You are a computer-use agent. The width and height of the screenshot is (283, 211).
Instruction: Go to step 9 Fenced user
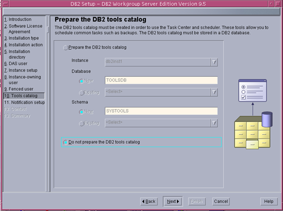pyautogui.click(x=19, y=89)
